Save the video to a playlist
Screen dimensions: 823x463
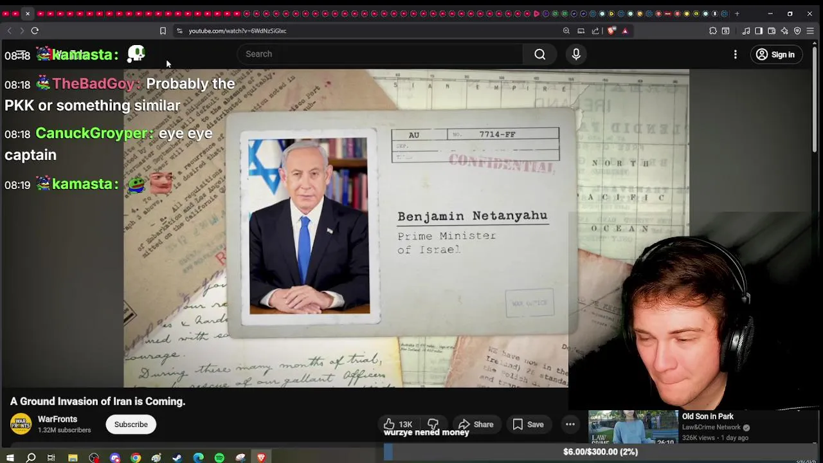528,424
